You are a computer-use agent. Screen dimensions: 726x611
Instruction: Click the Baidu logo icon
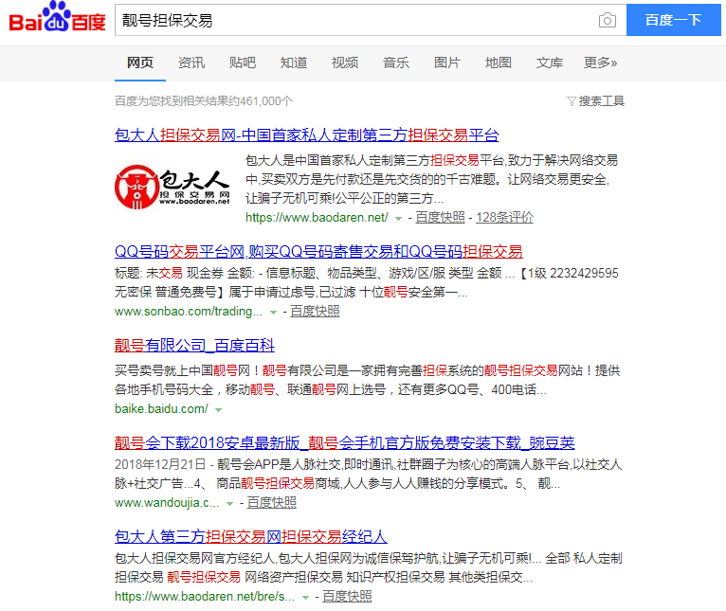pyautogui.click(x=57, y=19)
